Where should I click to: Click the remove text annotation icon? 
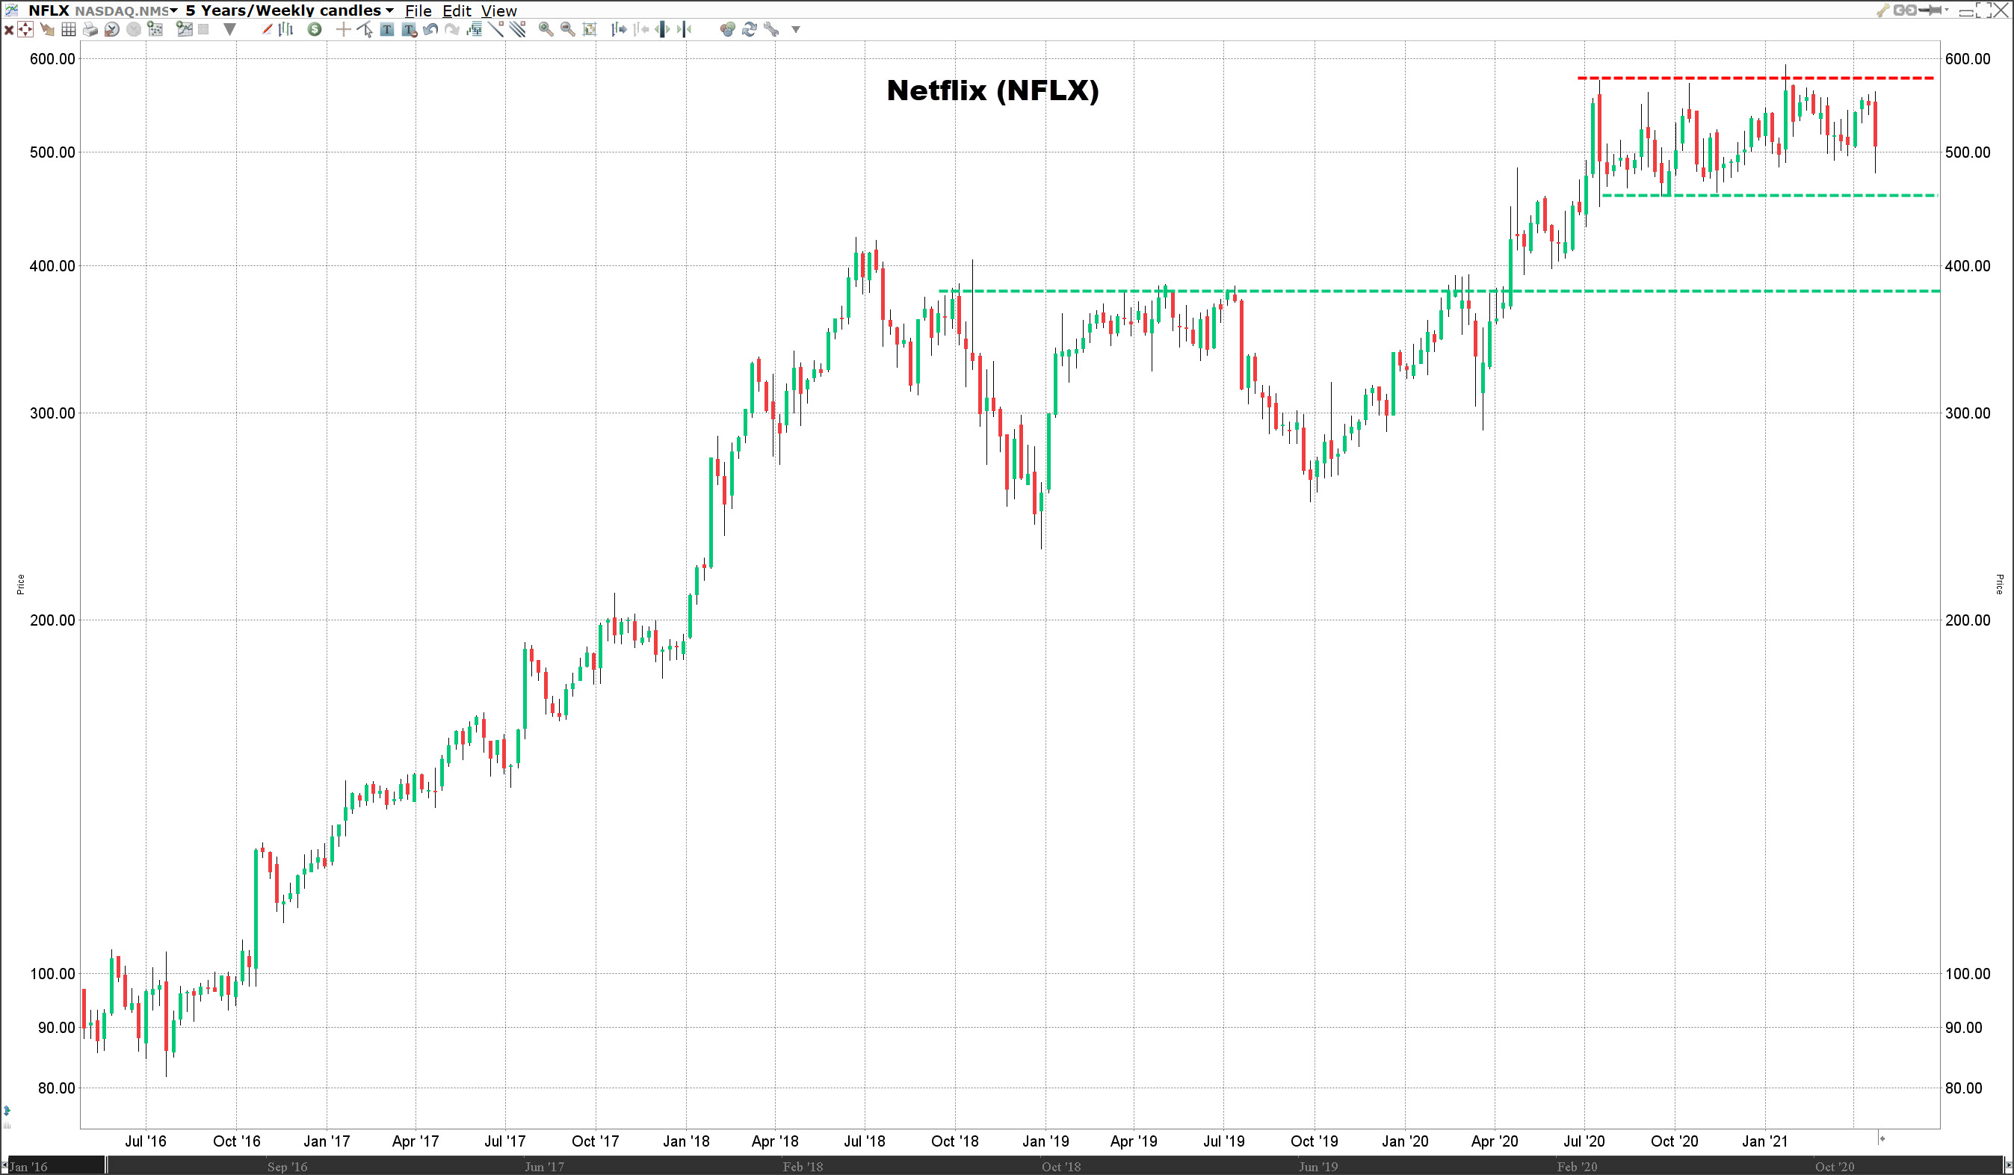click(410, 31)
